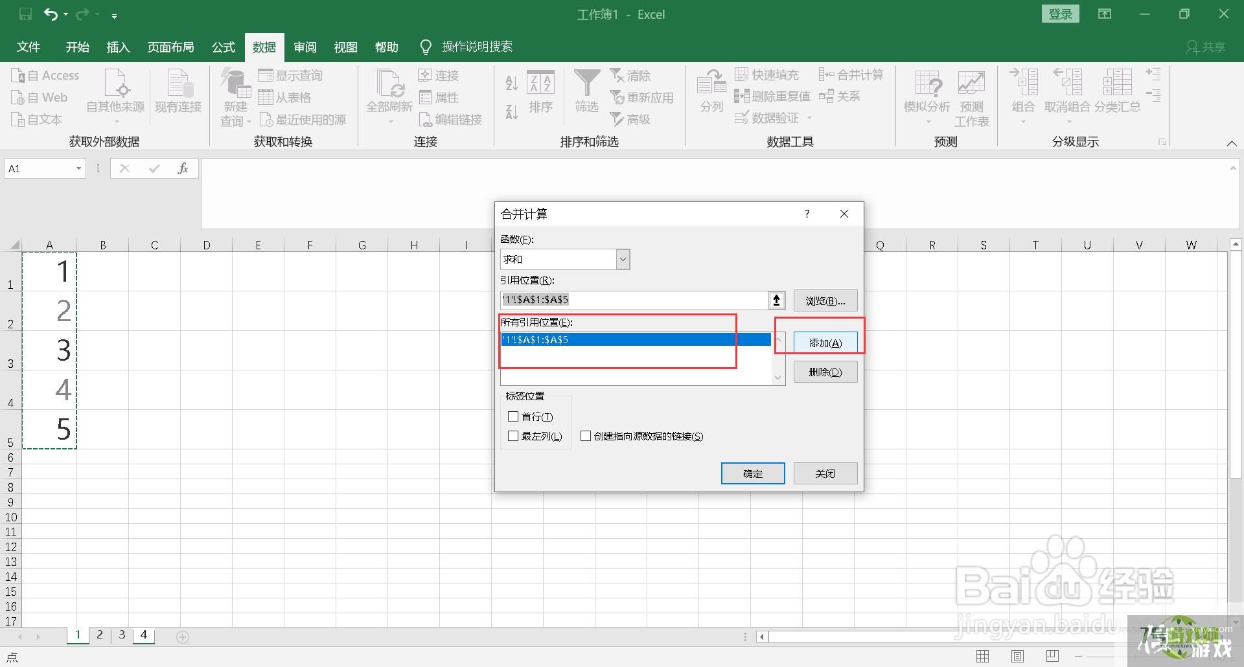This screenshot has width=1244, height=667.
Task: Add a new sheet with plus icon
Action: point(183,637)
